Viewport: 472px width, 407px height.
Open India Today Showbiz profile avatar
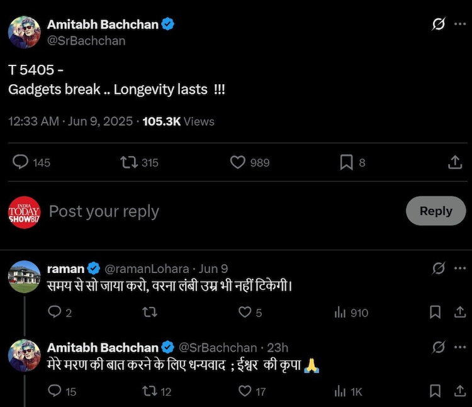coord(25,211)
